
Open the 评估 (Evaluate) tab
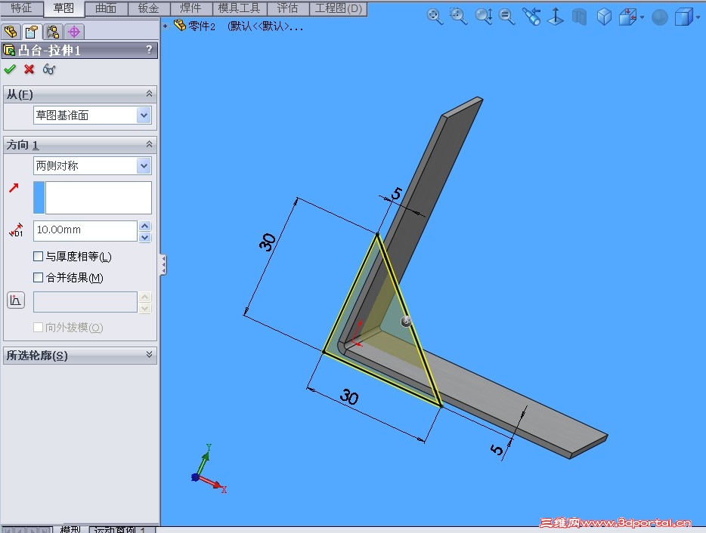point(288,8)
